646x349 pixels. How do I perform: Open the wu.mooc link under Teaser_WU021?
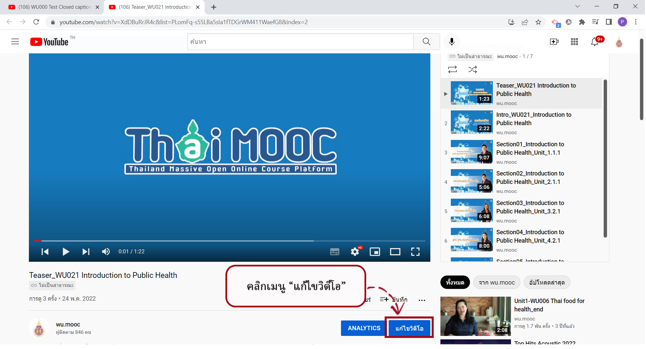[x=507, y=103]
